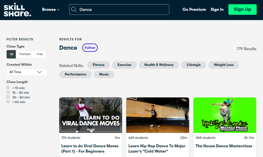Open the House Dance Master Class thumbnail
Viewport: 263px width, 157px height.
point(225,115)
